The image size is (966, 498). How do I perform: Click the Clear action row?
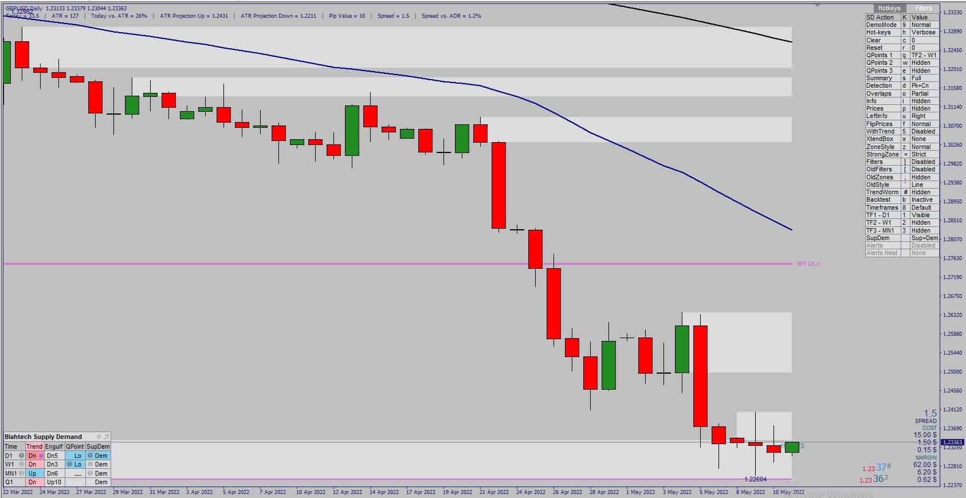point(902,40)
